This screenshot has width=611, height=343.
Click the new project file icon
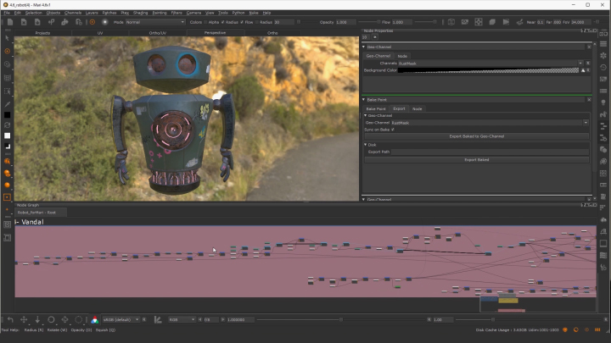pyautogui.click(x=8, y=22)
